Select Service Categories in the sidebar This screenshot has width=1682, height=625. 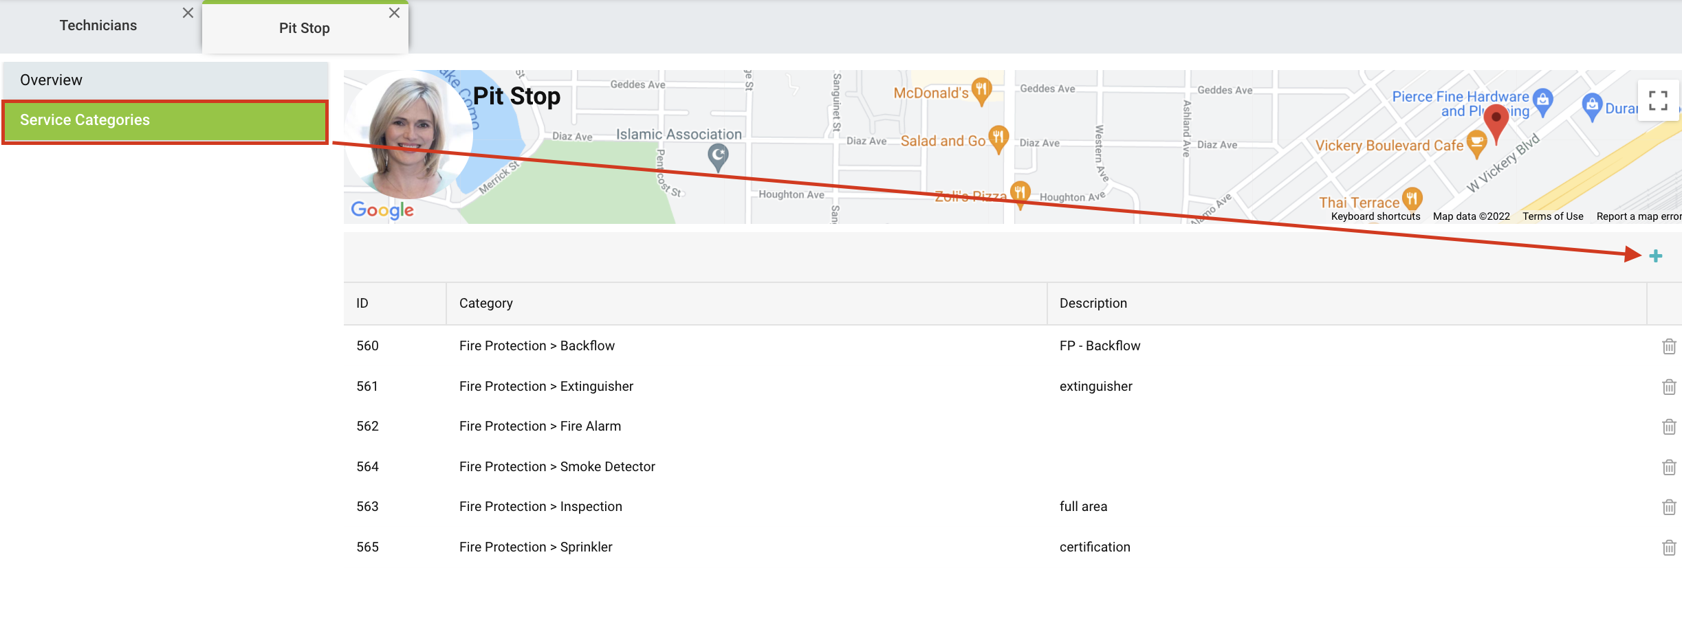[165, 121]
